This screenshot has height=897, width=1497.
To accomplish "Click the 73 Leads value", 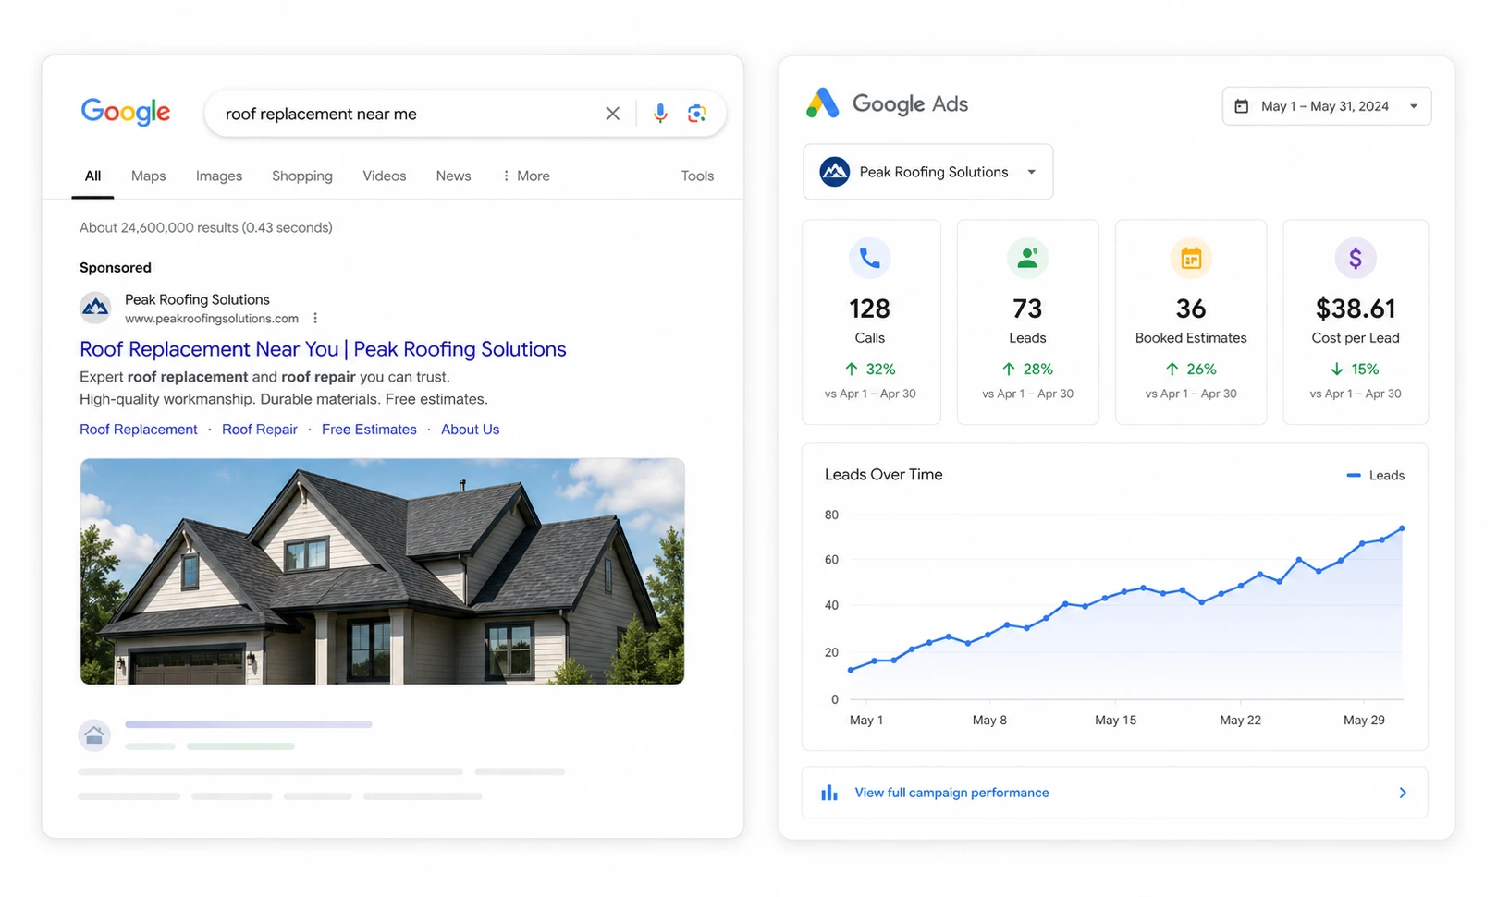I will pos(1027,309).
